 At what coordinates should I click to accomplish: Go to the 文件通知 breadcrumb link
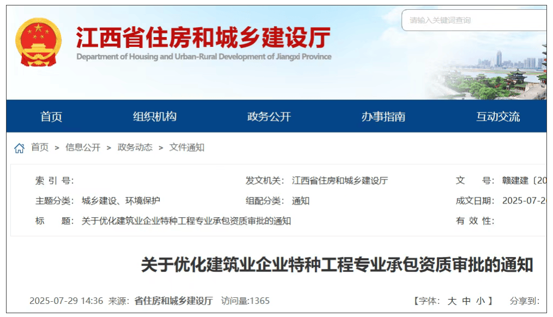point(187,147)
